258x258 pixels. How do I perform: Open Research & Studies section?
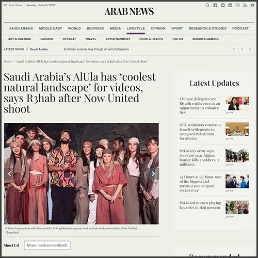pyautogui.click(x=207, y=28)
